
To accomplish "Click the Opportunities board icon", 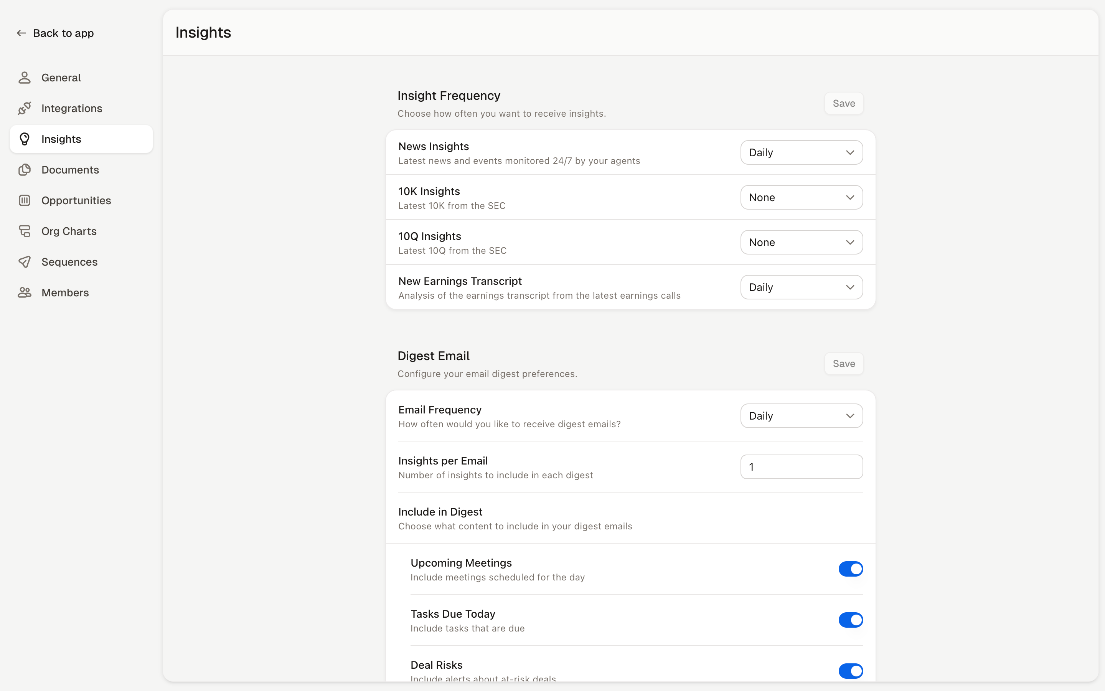I will point(25,200).
